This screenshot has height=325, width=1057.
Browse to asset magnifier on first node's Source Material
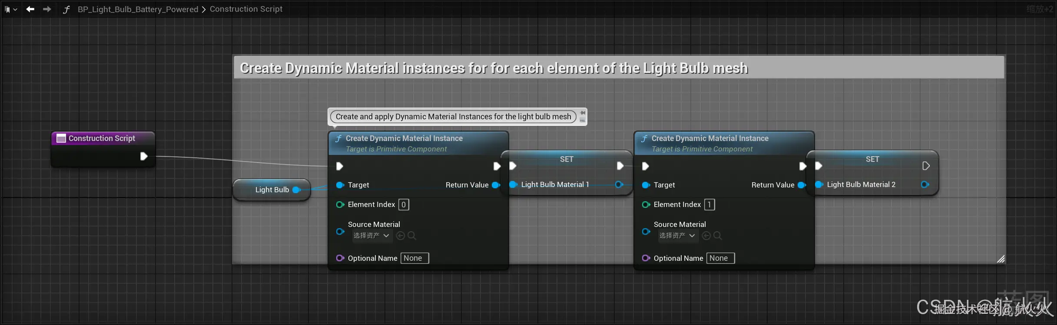click(412, 236)
